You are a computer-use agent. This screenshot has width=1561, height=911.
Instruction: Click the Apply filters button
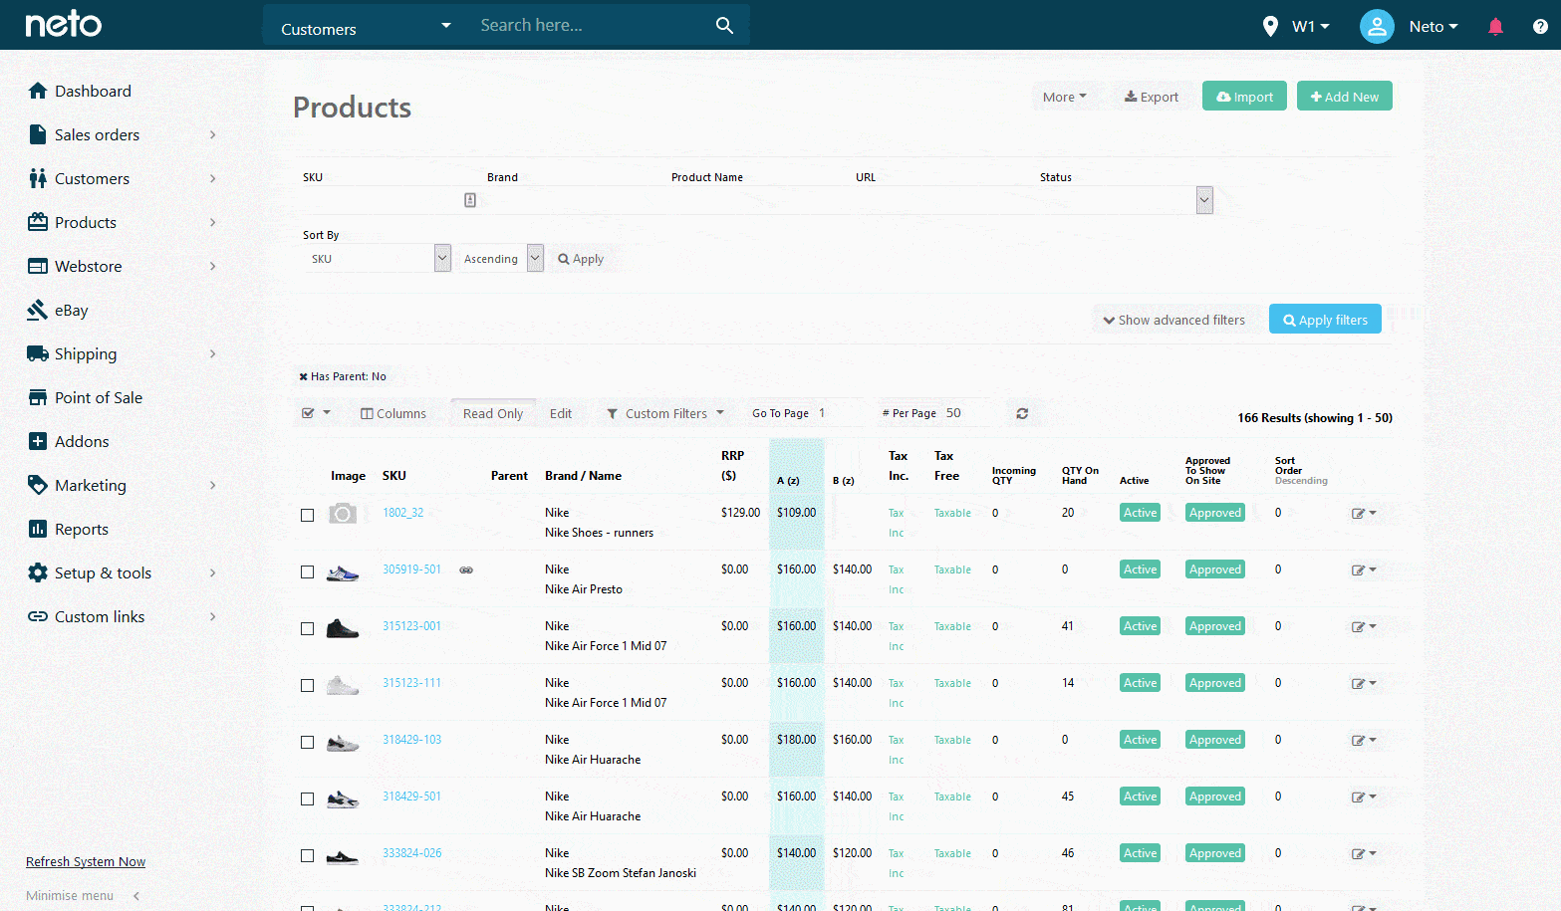[1325, 320]
